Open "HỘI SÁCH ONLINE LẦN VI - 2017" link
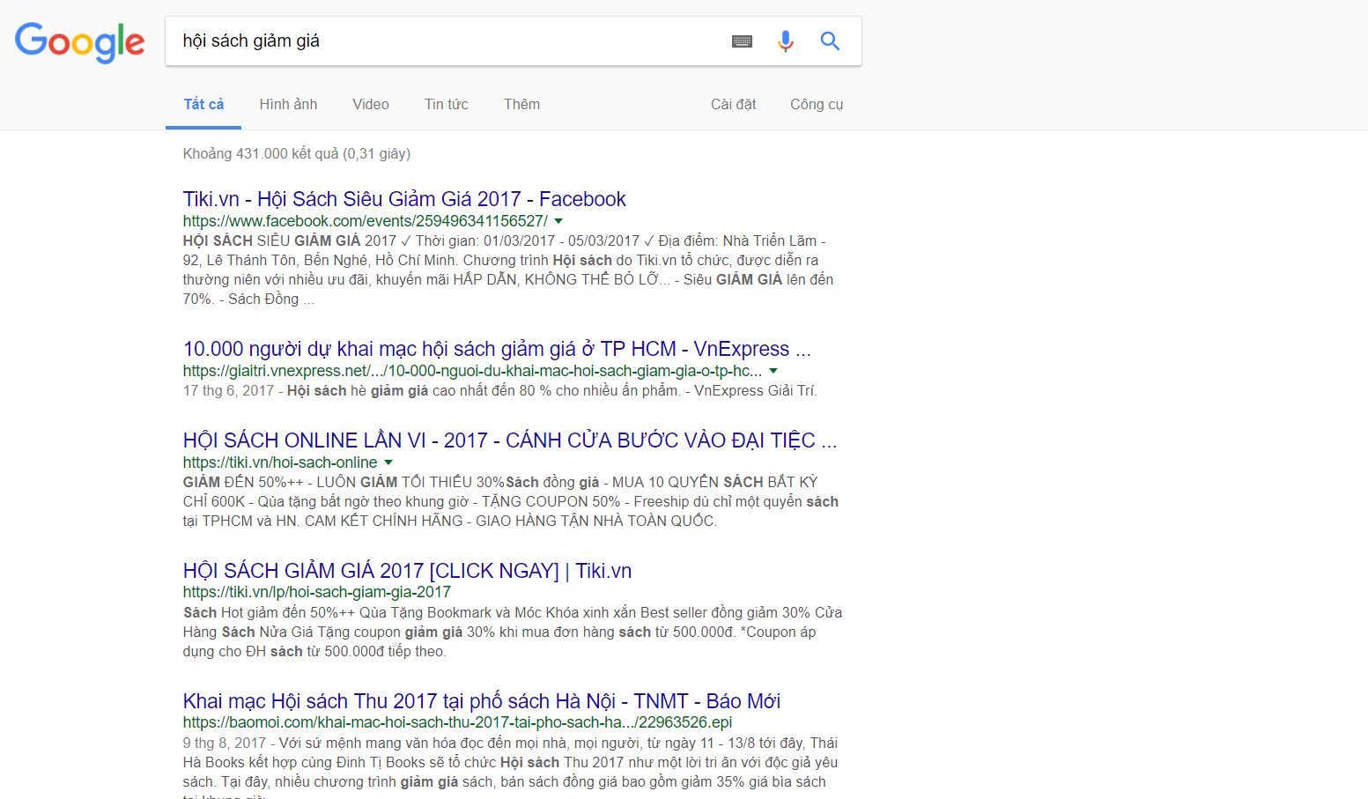Image resolution: width=1368 pixels, height=799 pixels. click(509, 440)
